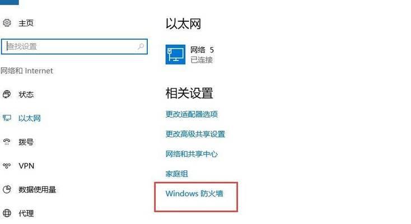Click the blue network 5 Ethernet icon
This screenshot has height=224, width=411.
pos(175,54)
